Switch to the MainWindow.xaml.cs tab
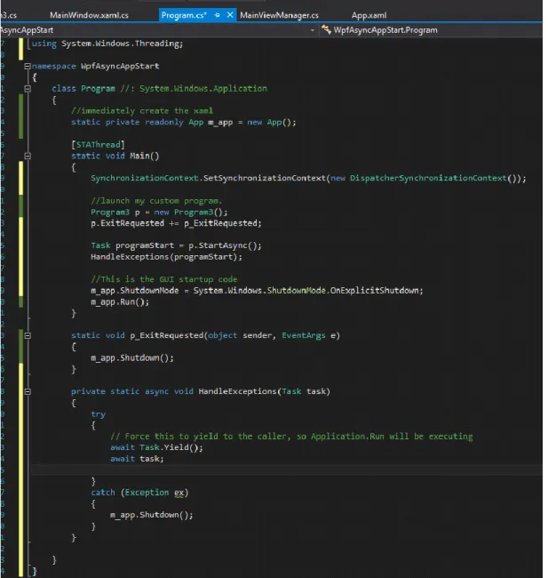The height and width of the screenshot is (578, 548). coord(89,15)
